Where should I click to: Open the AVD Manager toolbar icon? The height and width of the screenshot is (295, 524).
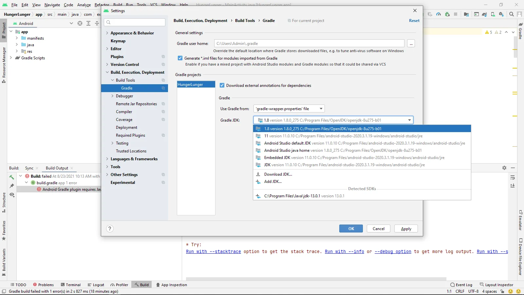(493, 14)
